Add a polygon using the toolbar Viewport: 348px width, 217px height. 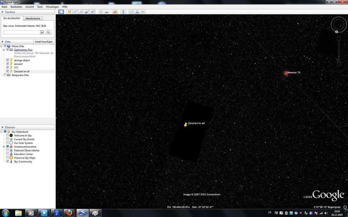[x=75, y=12]
